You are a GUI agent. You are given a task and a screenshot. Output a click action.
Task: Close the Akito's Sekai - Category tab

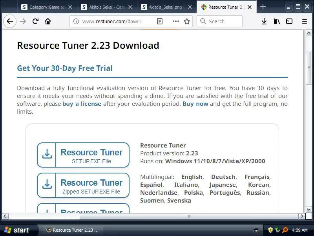pyautogui.click(x=130, y=7)
